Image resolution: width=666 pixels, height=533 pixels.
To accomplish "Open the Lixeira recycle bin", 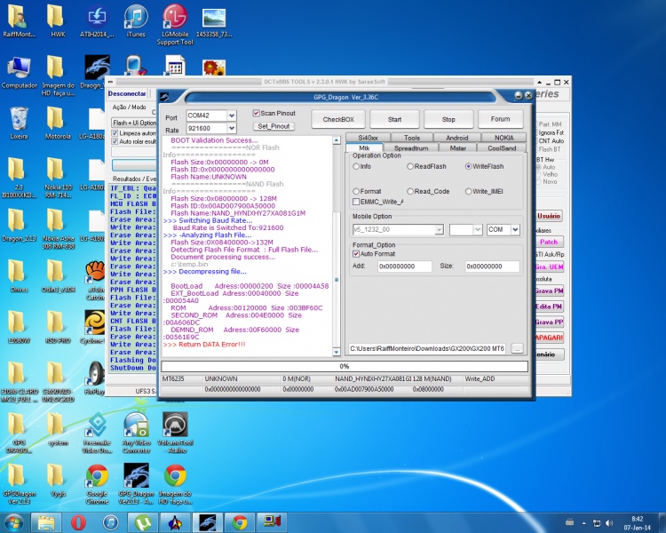I will click(x=19, y=123).
